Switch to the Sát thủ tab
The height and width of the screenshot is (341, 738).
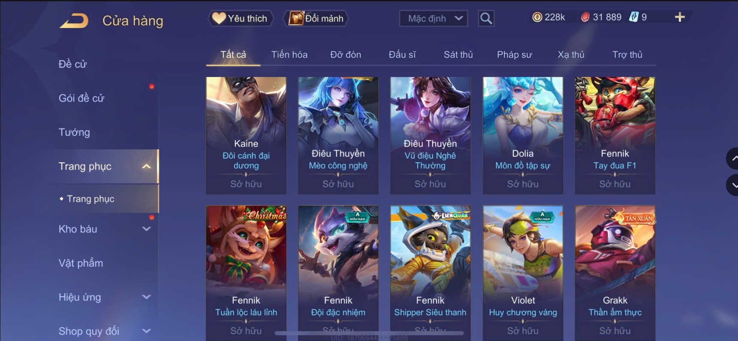(458, 55)
